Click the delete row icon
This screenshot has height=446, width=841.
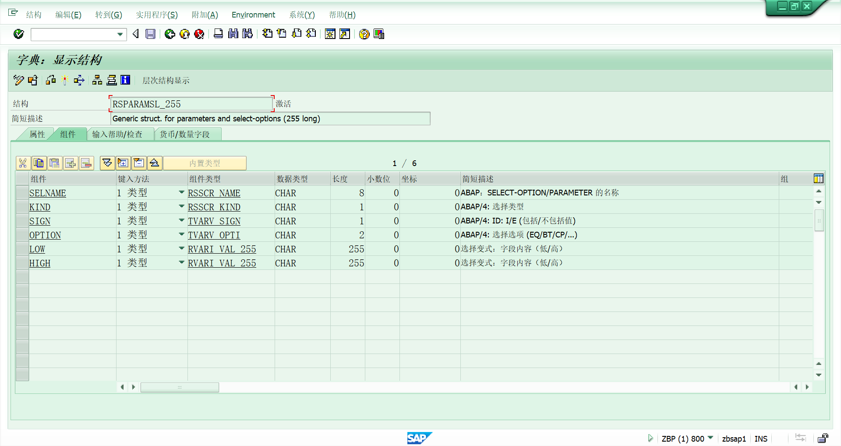86,163
